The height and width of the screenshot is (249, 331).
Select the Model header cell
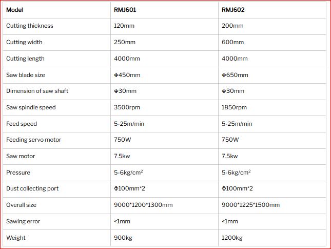[x=14, y=10]
